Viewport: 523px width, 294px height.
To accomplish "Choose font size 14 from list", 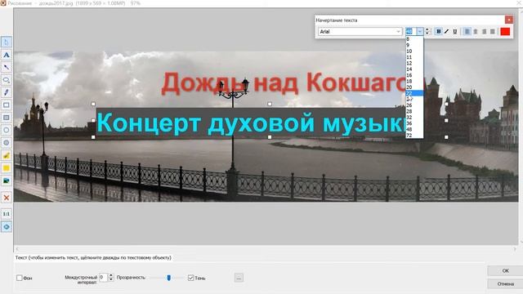I will point(414,69).
